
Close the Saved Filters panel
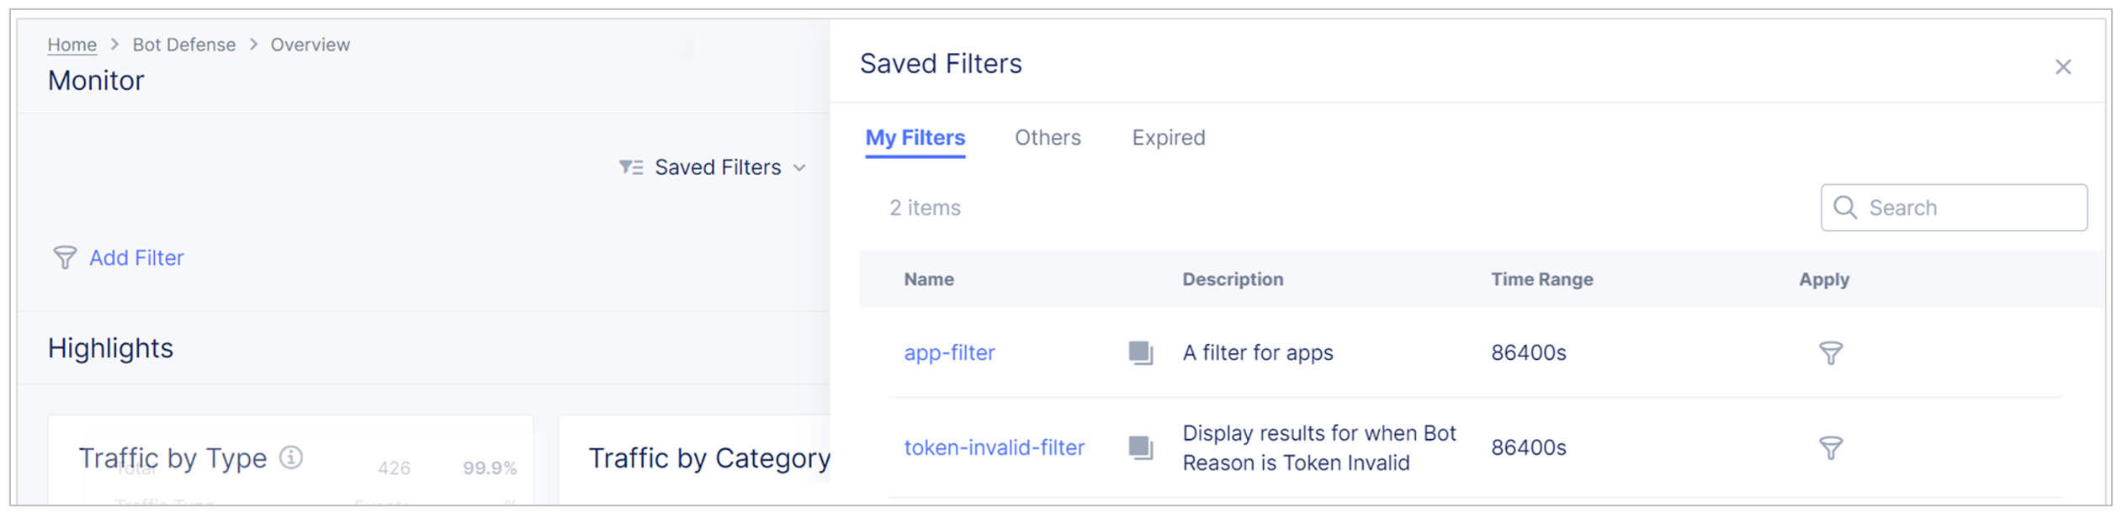point(2064,67)
